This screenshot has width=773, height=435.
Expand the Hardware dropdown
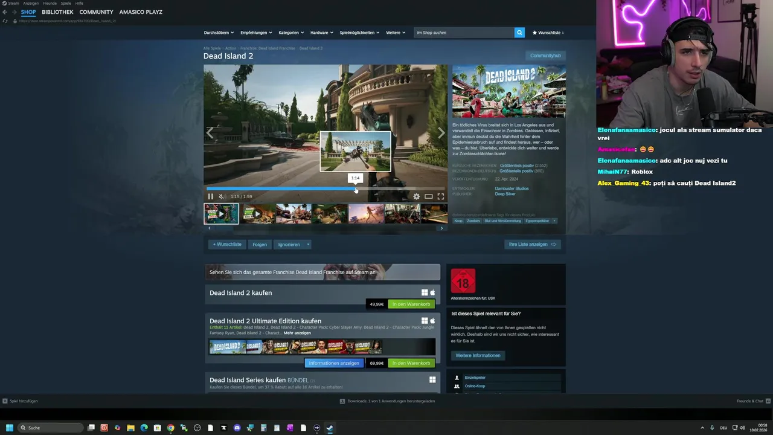tap(322, 33)
